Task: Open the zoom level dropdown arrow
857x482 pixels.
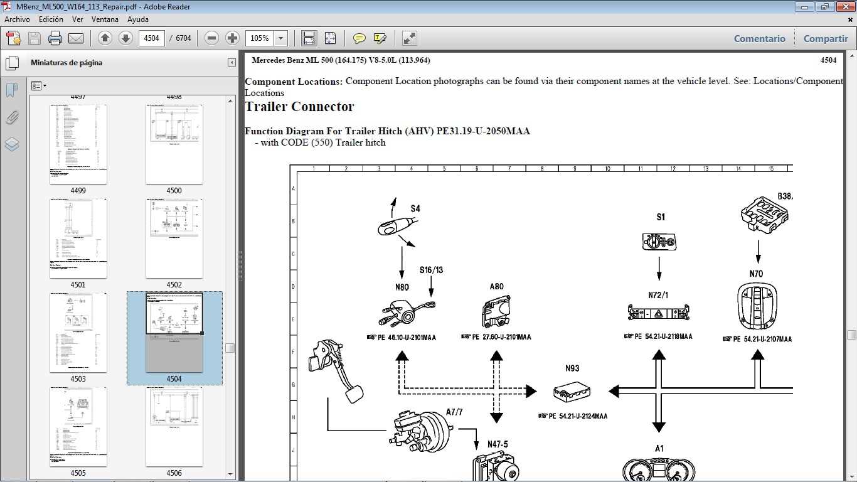Action: 281,38
